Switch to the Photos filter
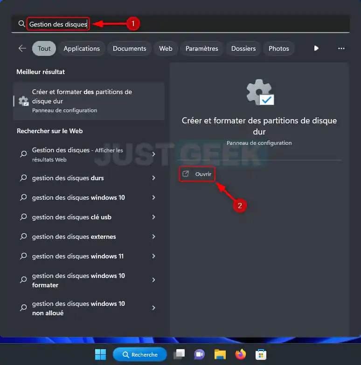The image size is (361, 365). point(279,48)
